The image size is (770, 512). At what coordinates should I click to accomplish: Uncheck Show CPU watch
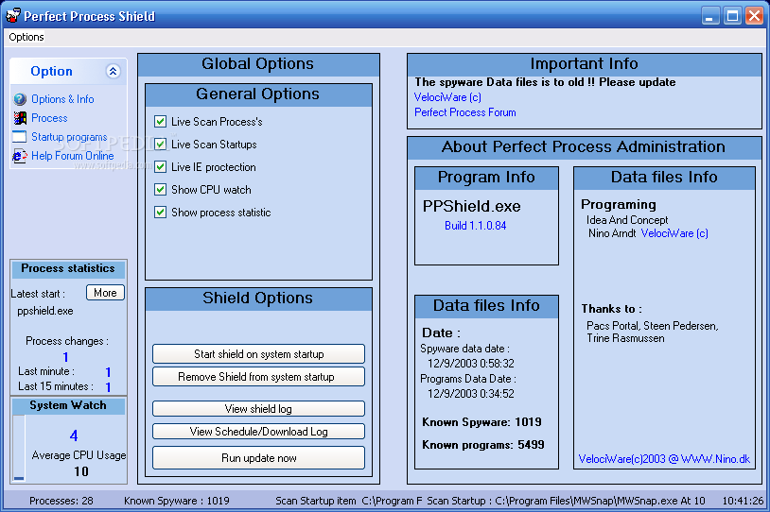point(160,189)
